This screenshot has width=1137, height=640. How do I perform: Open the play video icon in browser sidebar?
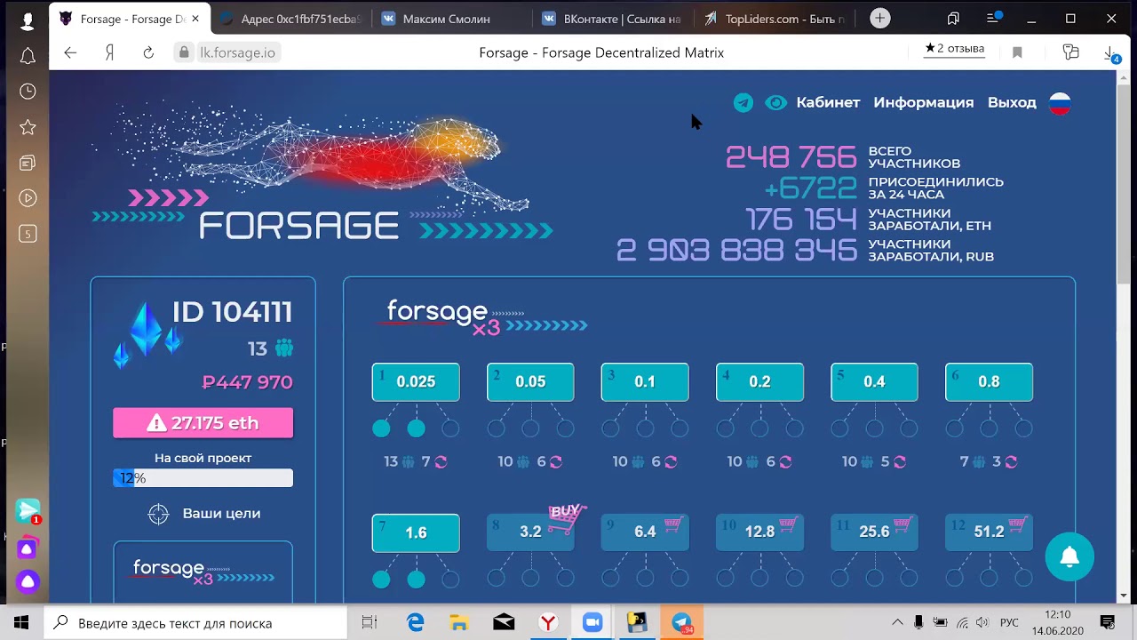[28, 198]
